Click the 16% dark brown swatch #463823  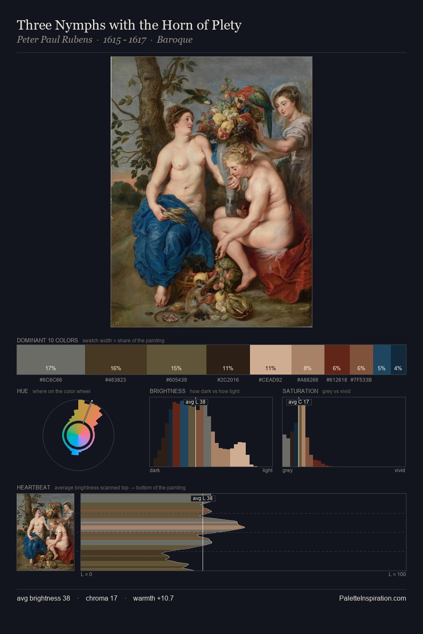[116, 360]
